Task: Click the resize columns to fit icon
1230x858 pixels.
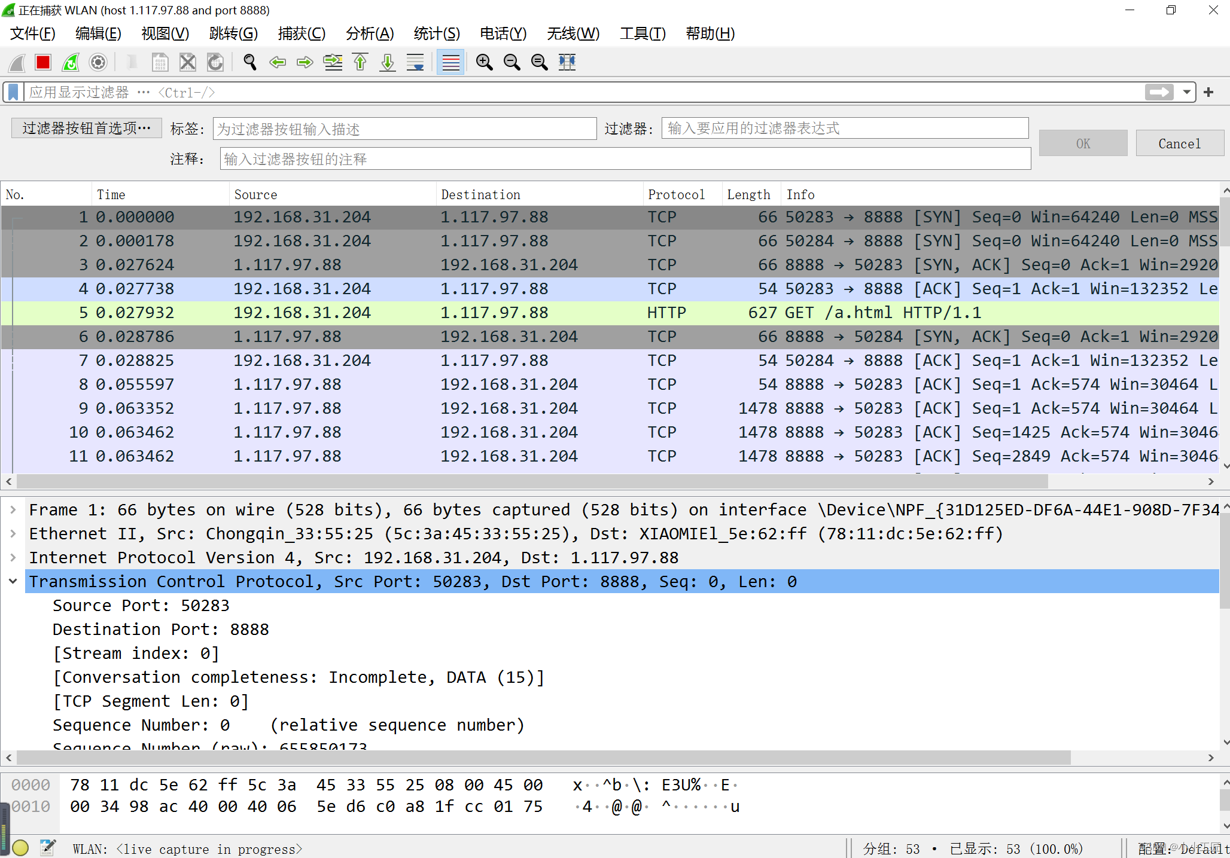Action: tap(567, 62)
